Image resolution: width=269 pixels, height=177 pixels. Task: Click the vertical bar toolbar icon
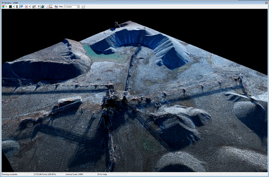coord(17,7)
